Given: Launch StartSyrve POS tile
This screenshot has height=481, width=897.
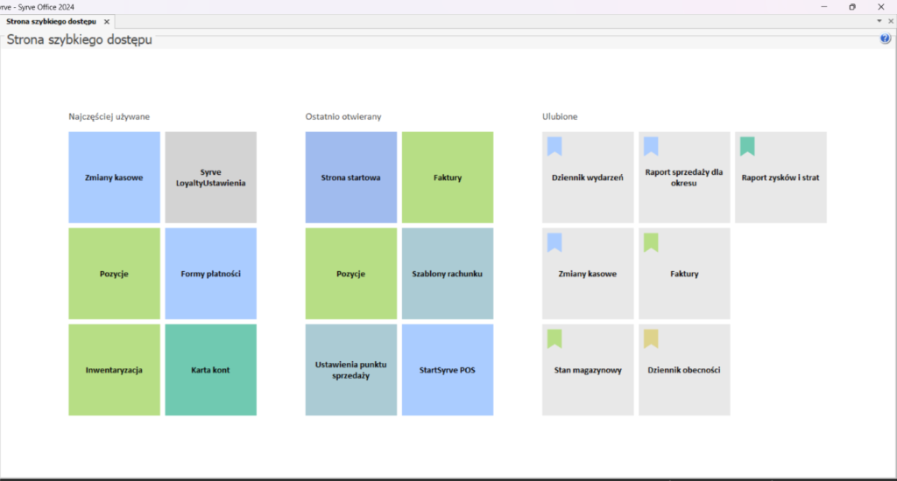Looking at the screenshot, I should pos(447,370).
